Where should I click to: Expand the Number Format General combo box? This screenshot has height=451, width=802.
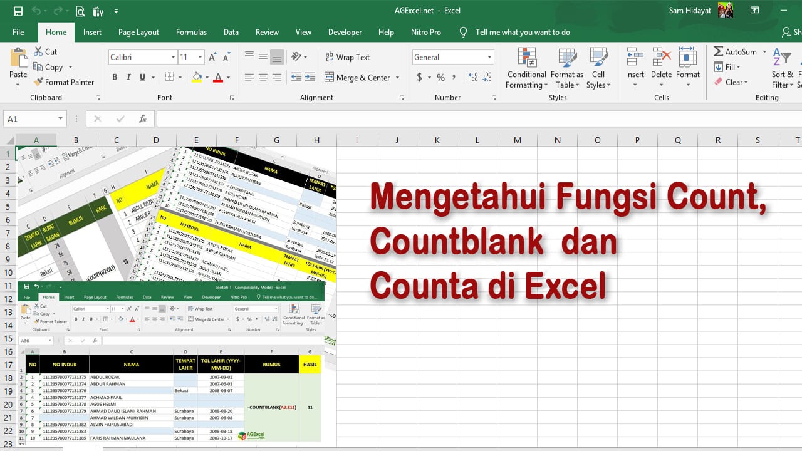click(489, 57)
